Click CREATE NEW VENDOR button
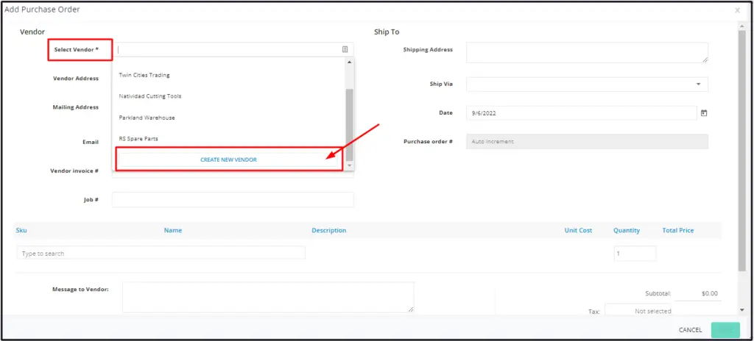The height and width of the screenshot is (341, 754). (x=228, y=159)
